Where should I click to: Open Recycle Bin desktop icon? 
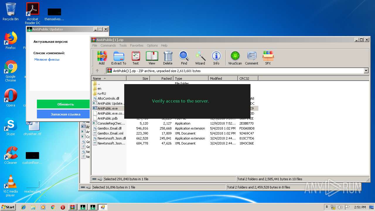tap(11, 12)
